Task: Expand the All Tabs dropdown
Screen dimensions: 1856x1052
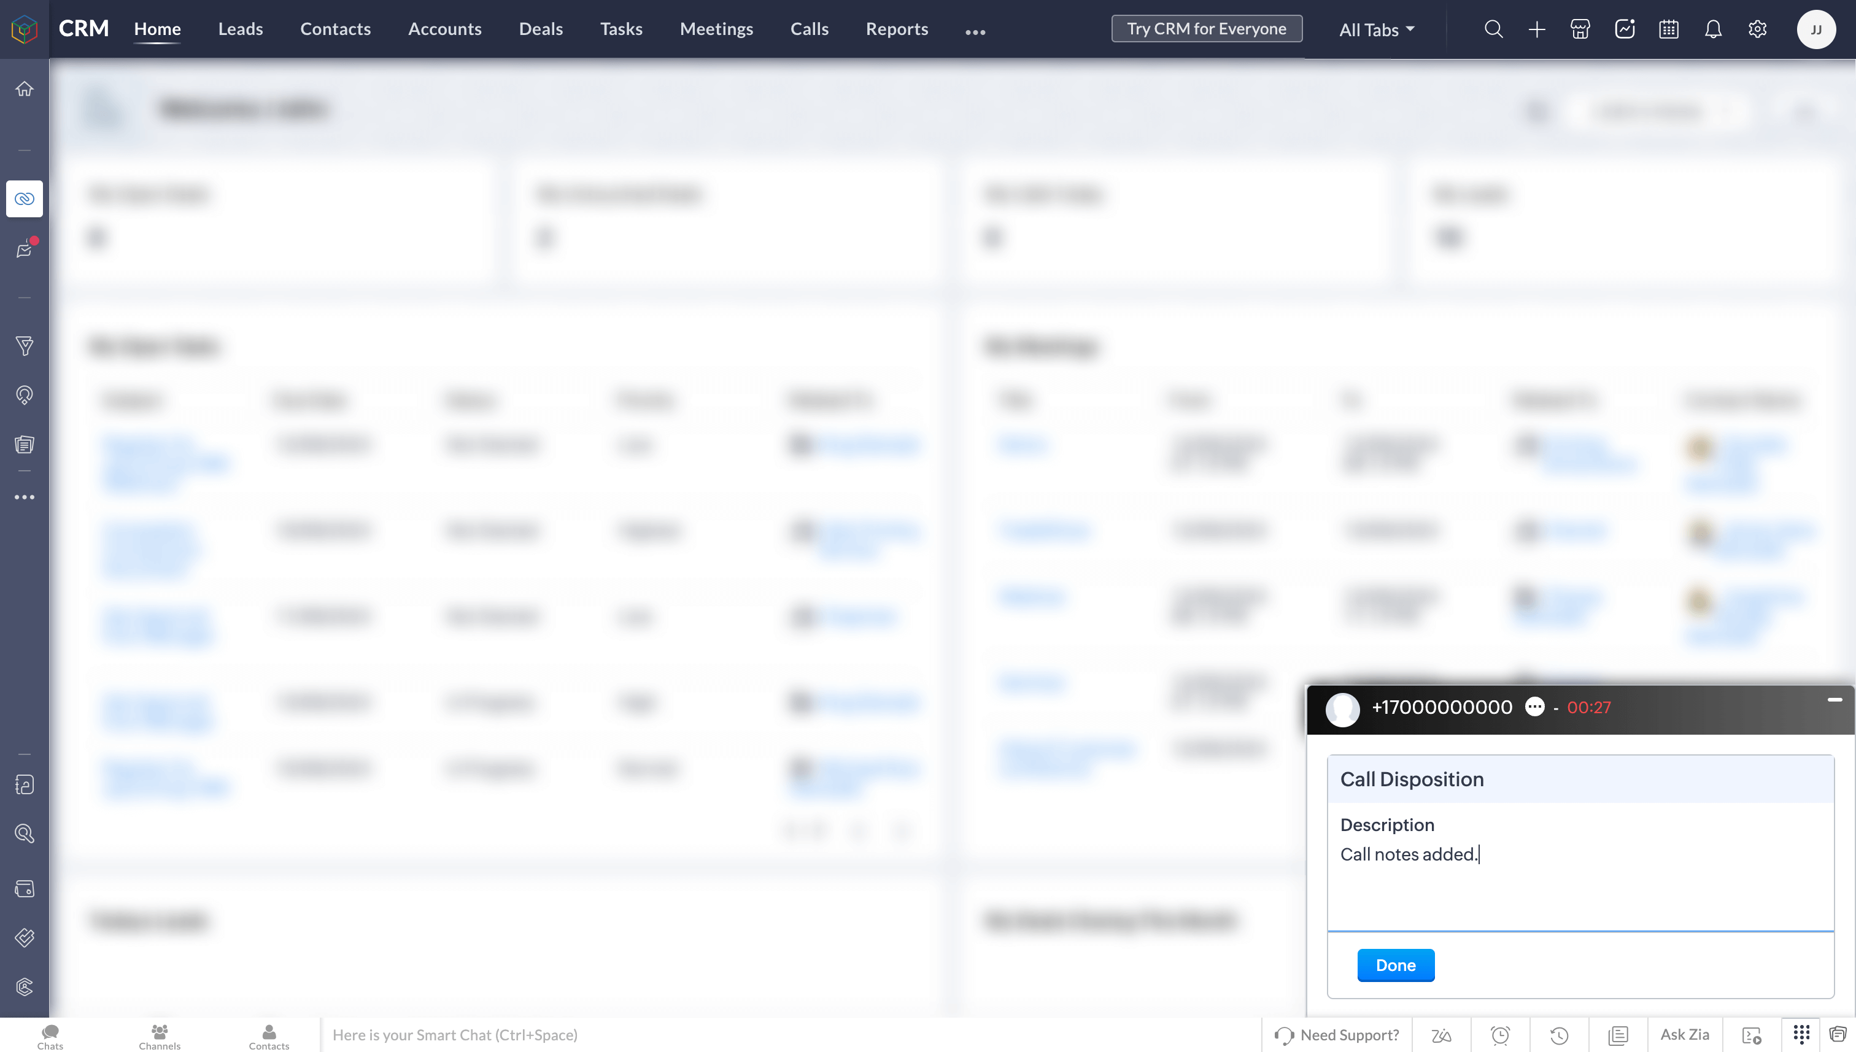Action: [x=1377, y=29]
